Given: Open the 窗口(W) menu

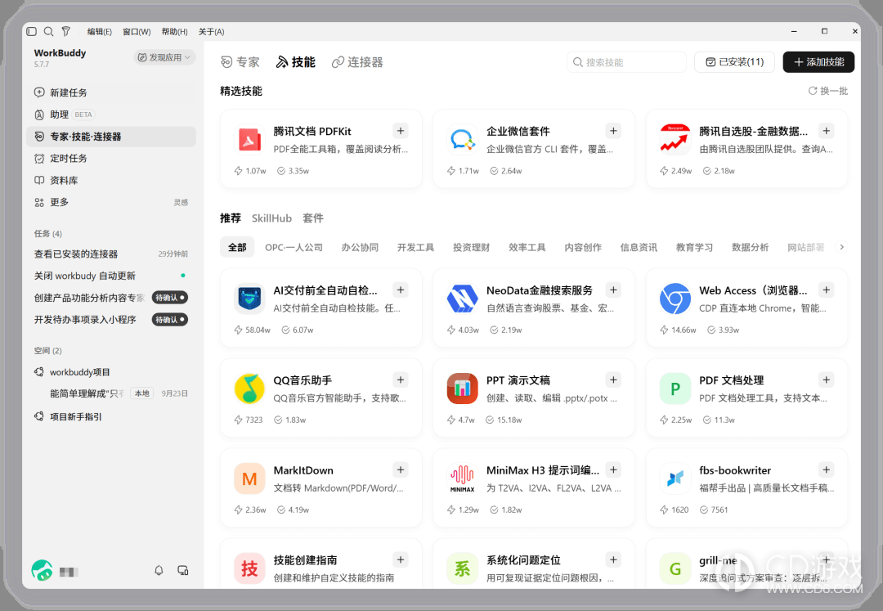Looking at the screenshot, I should [x=137, y=32].
